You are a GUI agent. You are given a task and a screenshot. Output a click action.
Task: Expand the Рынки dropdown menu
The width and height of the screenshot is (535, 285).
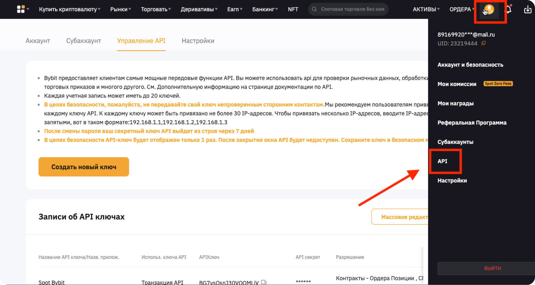[x=120, y=9]
